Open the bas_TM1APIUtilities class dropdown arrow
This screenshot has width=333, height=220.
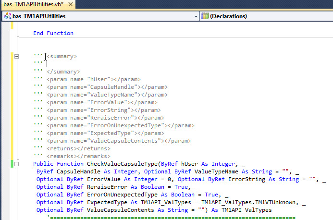[196, 16]
